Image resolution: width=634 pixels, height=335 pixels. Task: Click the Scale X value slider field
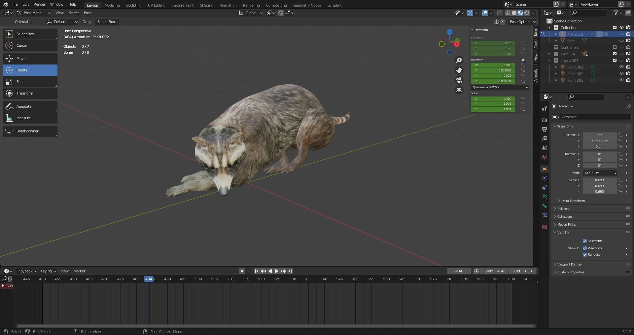599,180
